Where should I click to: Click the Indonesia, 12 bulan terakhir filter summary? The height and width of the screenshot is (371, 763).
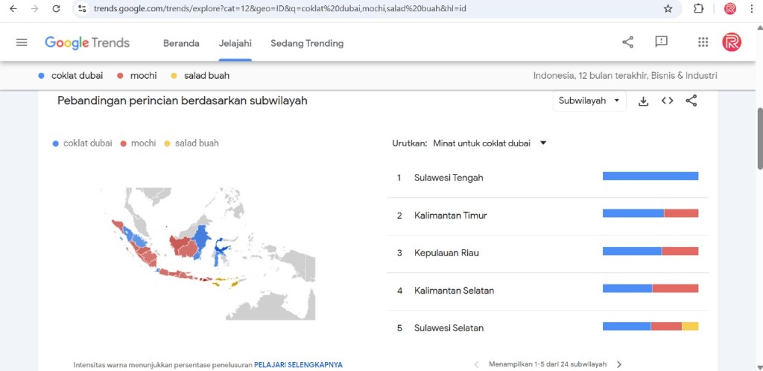click(x=625, y=76)
